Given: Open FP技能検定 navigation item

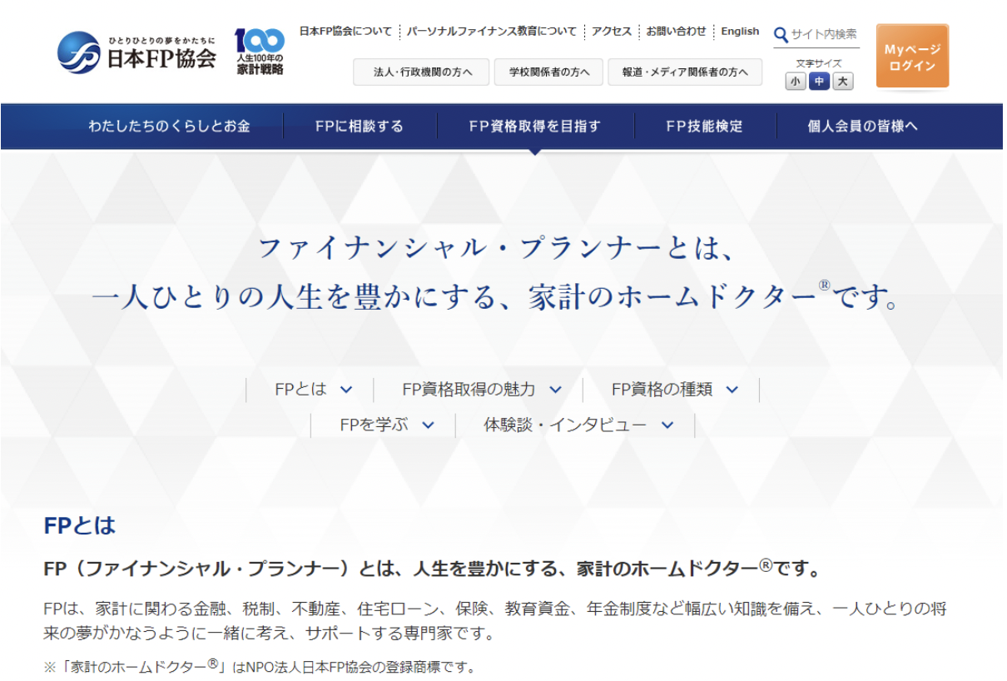Looking at the screenshot, I should tap(704, 127).
